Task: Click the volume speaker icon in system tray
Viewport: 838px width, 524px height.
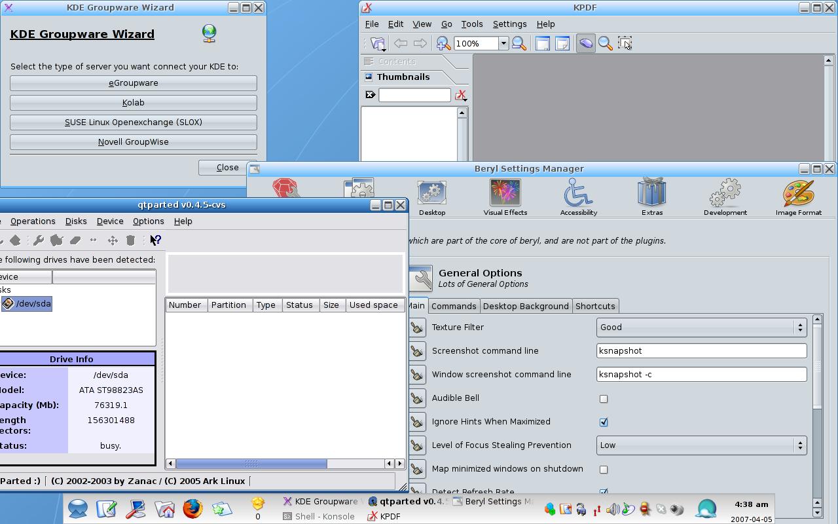Action: point(613,510)
